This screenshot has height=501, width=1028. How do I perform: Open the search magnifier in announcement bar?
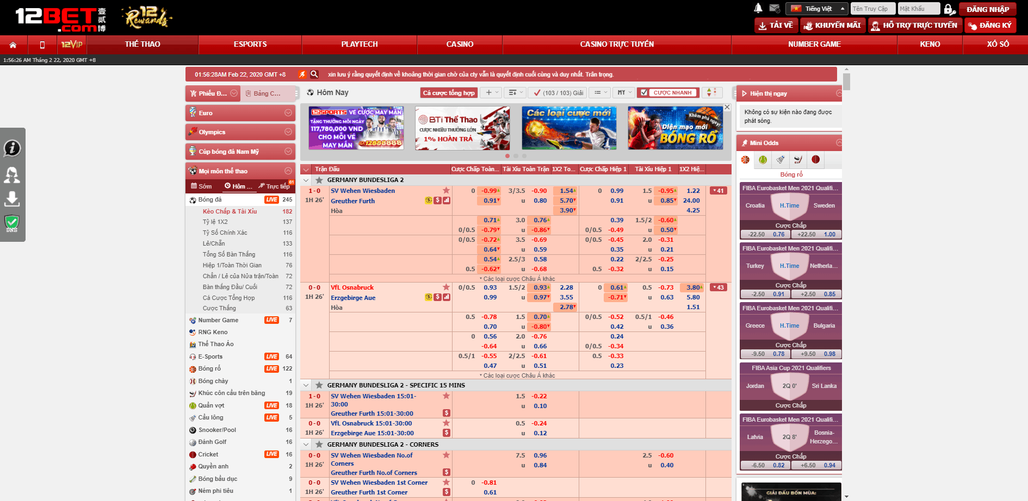pyautogui.click(x=314, y=74)
